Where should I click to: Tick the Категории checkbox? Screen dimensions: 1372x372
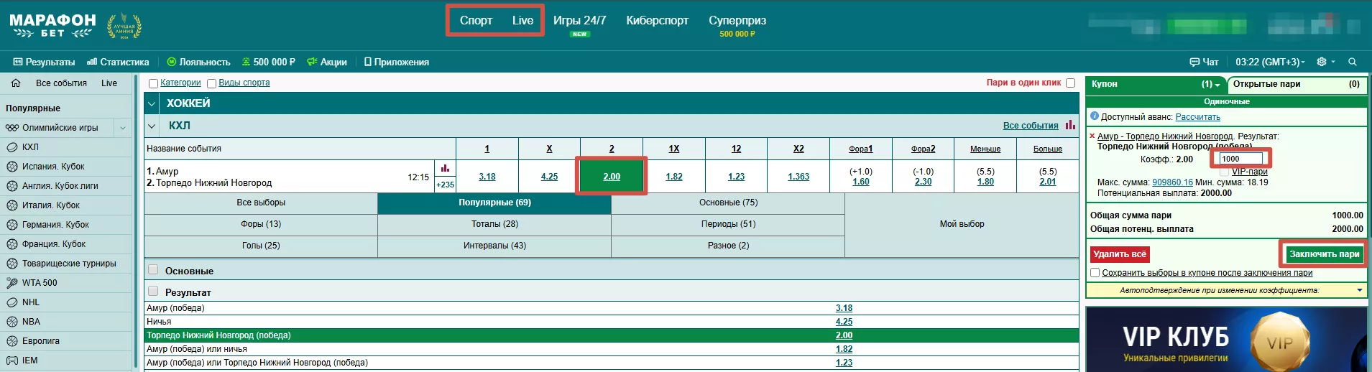(153, 83)
